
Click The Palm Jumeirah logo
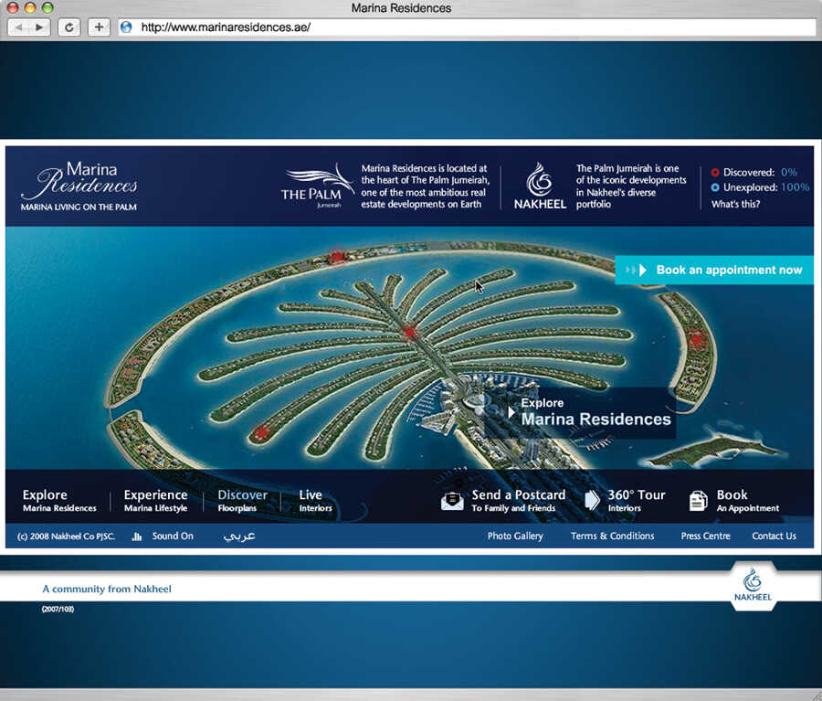pos(317,186)
